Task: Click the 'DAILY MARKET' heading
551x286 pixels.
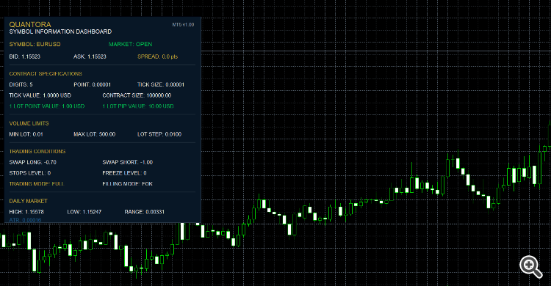Action: pyautogui.click(x=28, y=201)
